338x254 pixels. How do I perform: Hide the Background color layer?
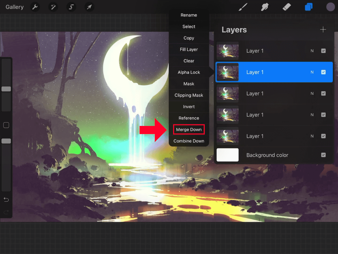(x=323, y=155)
